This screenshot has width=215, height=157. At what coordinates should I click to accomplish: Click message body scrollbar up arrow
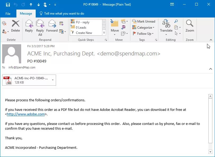point(210,96)
